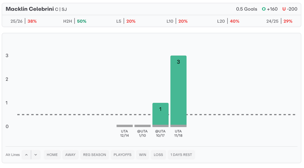Enable the PLAYOFFS filter
Image resolution: width=304 pixels, height=168 pixels.
click(x=122, y=155)
